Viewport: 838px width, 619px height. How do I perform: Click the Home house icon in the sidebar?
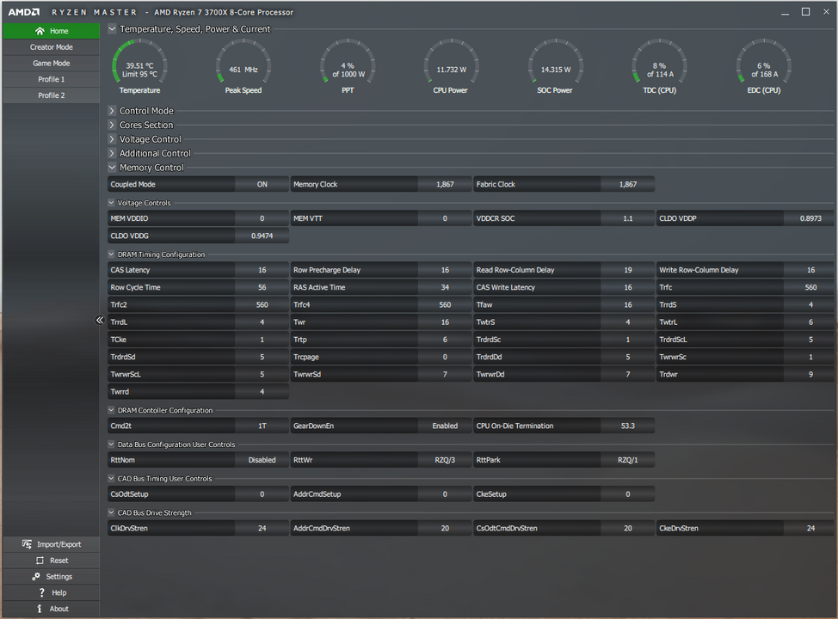point(40,31)
